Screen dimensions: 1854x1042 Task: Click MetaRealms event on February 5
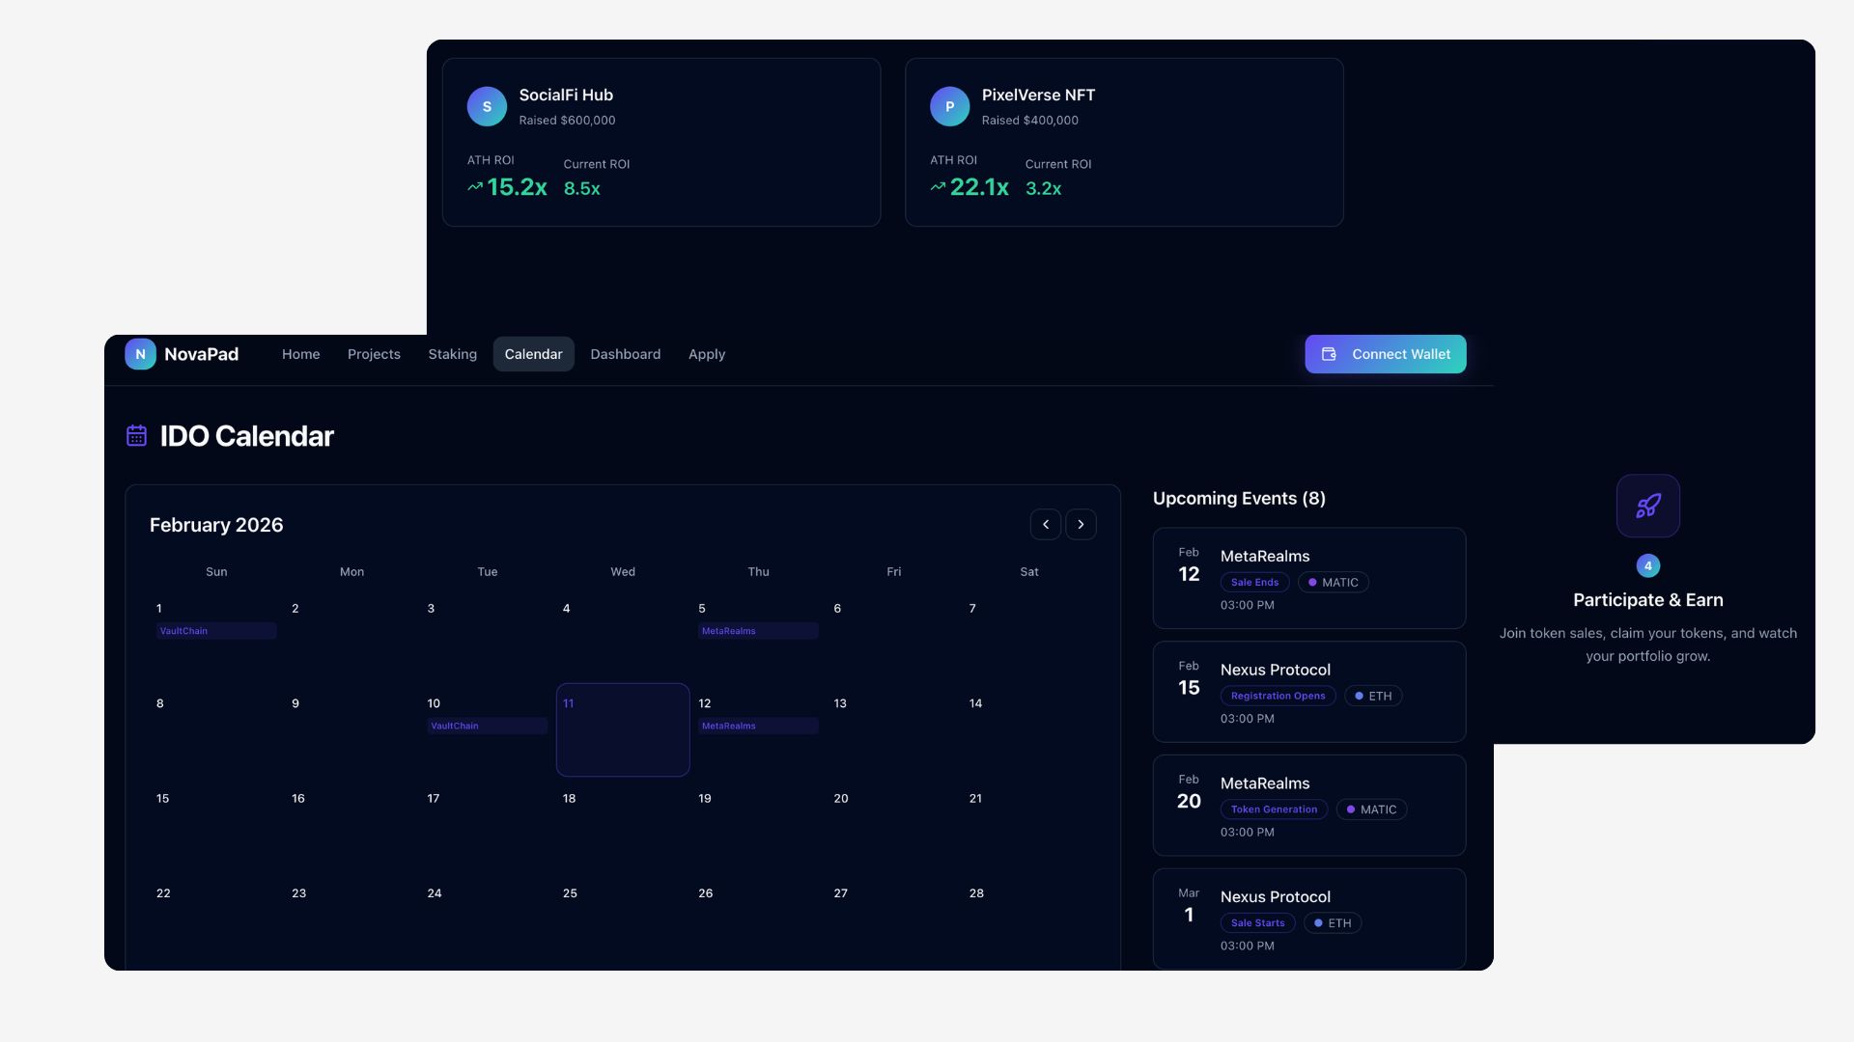(x=758, y=631)
